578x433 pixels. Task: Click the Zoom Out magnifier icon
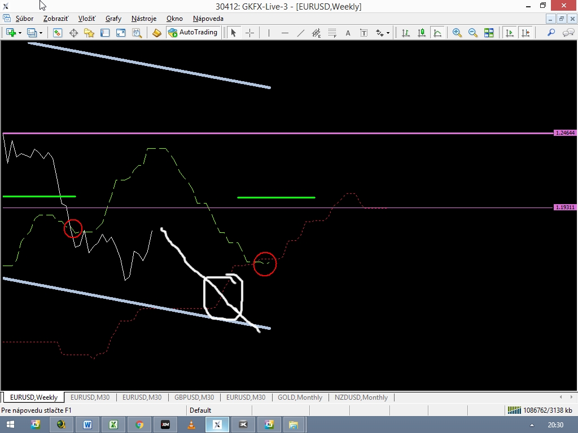[472, 33]
